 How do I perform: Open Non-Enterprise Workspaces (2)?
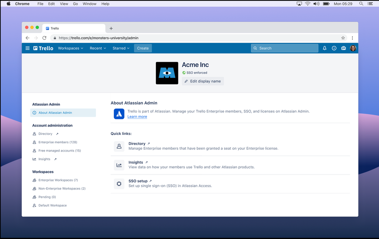tap(62, 188)
